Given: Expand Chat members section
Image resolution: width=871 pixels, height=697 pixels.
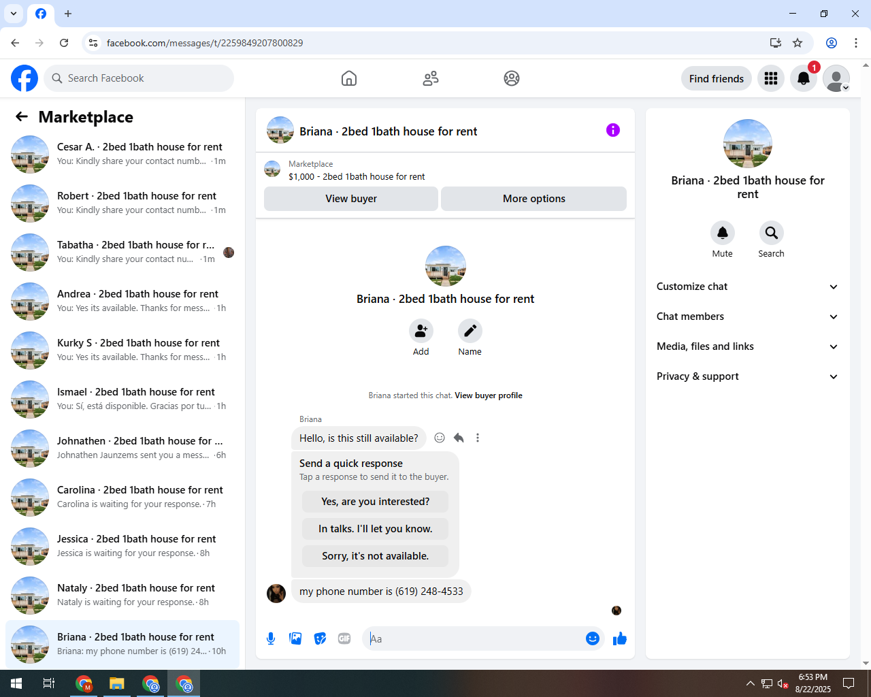Looking at the screenshot, I should pyautogui.click(x=747, y=317).
